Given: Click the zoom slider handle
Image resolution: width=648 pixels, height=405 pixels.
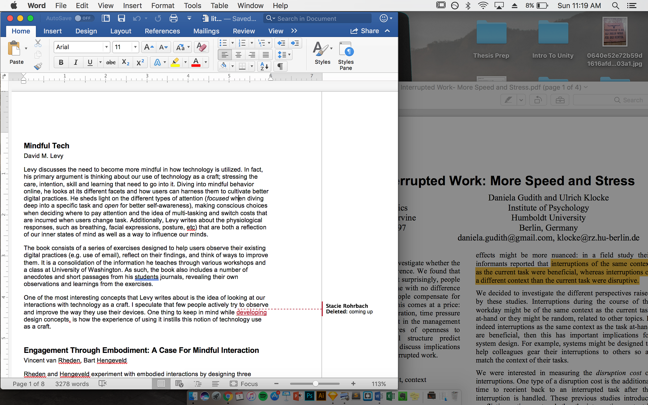Looking at the screenshot, I should click(x=315, y=384).
